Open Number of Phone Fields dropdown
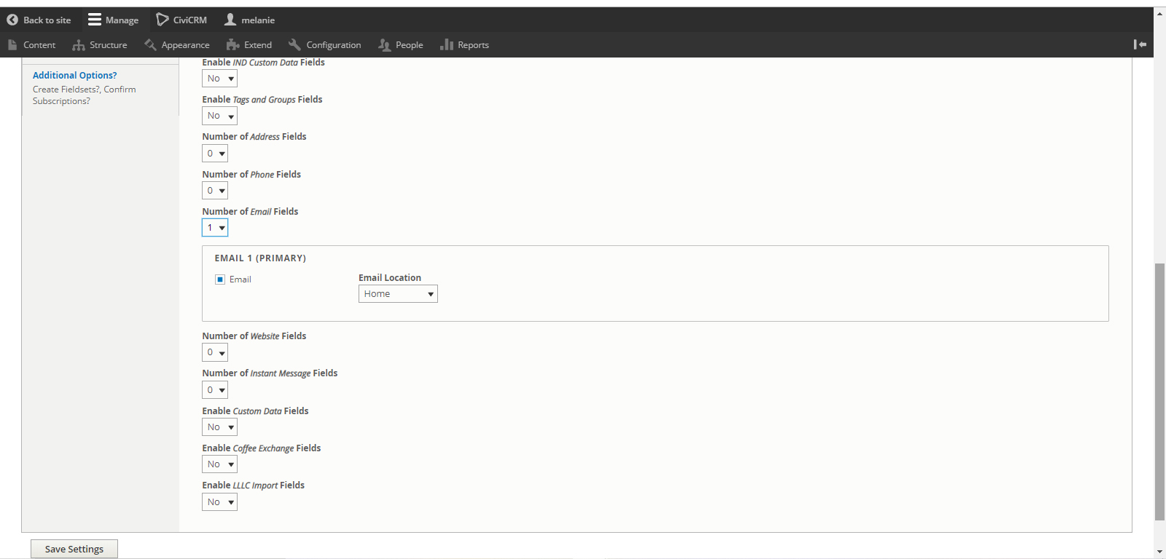The width and height of the screenshot is (1166, 559). (215, 191)
